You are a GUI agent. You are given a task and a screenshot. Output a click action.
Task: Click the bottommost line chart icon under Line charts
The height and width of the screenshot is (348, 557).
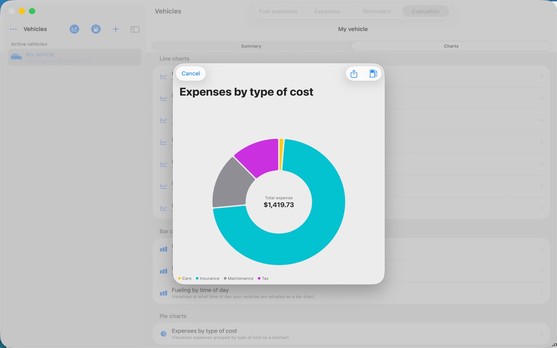pyautogui.click(x=164, y=208)
